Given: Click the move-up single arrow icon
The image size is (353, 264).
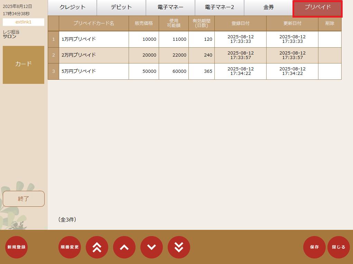Looking at the screenshot, I should pos(124,247).
